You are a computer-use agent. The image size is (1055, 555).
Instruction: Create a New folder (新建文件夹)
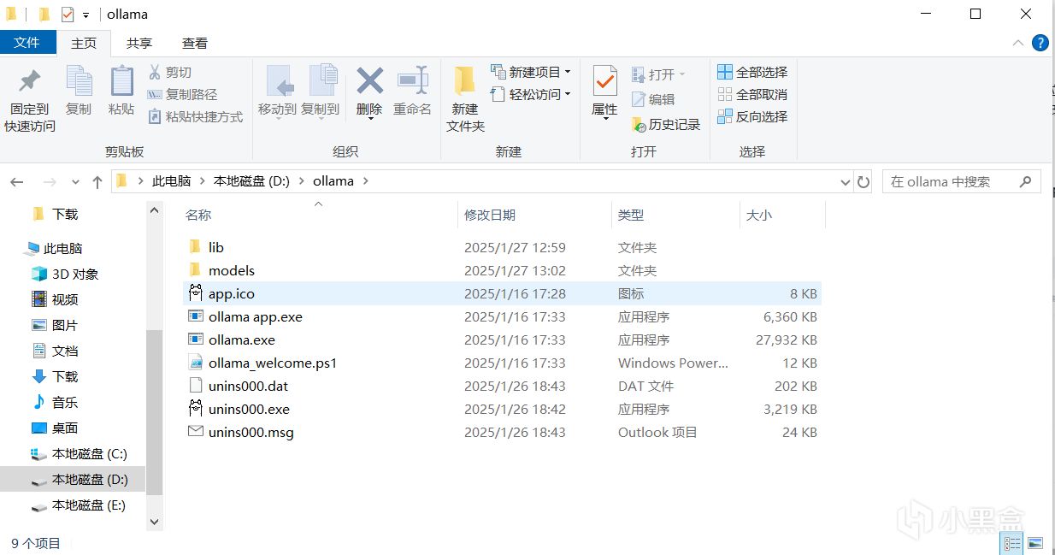(x=465, y=99)
